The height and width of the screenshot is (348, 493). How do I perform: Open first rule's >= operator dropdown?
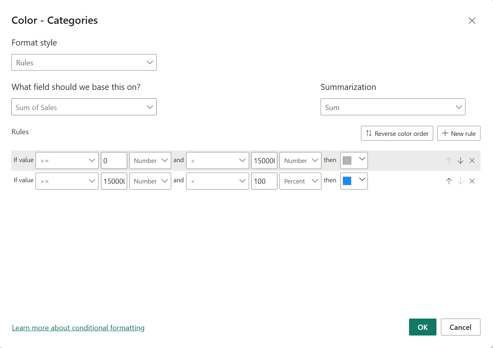click(67, 160)
